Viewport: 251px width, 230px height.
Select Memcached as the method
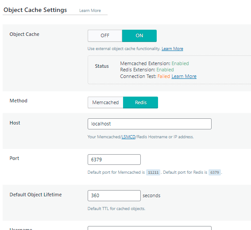105,102
